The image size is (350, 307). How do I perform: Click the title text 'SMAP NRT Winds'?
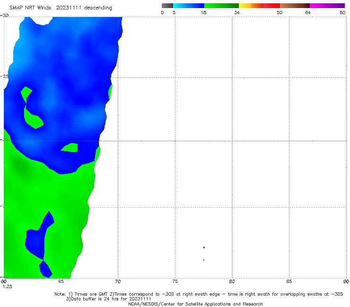coord(30,8)
